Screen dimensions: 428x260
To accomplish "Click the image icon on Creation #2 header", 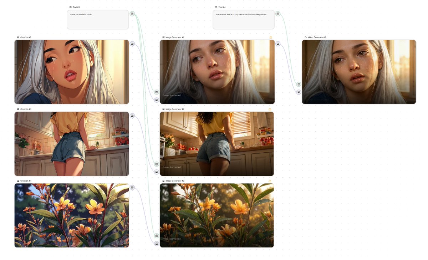I will click(x=18, y=37).
